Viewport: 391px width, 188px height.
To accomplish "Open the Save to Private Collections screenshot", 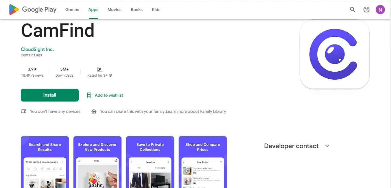I will coord(150,162).
